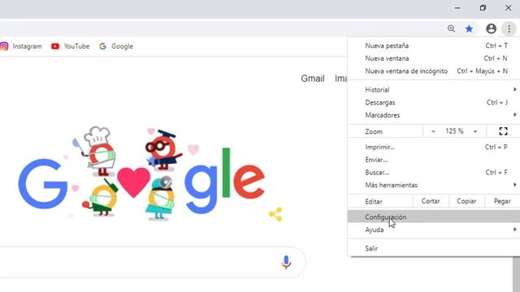Expand Más herramientas submenu
The height and width of the screenshot is (292, 520).
coord(434,185)
